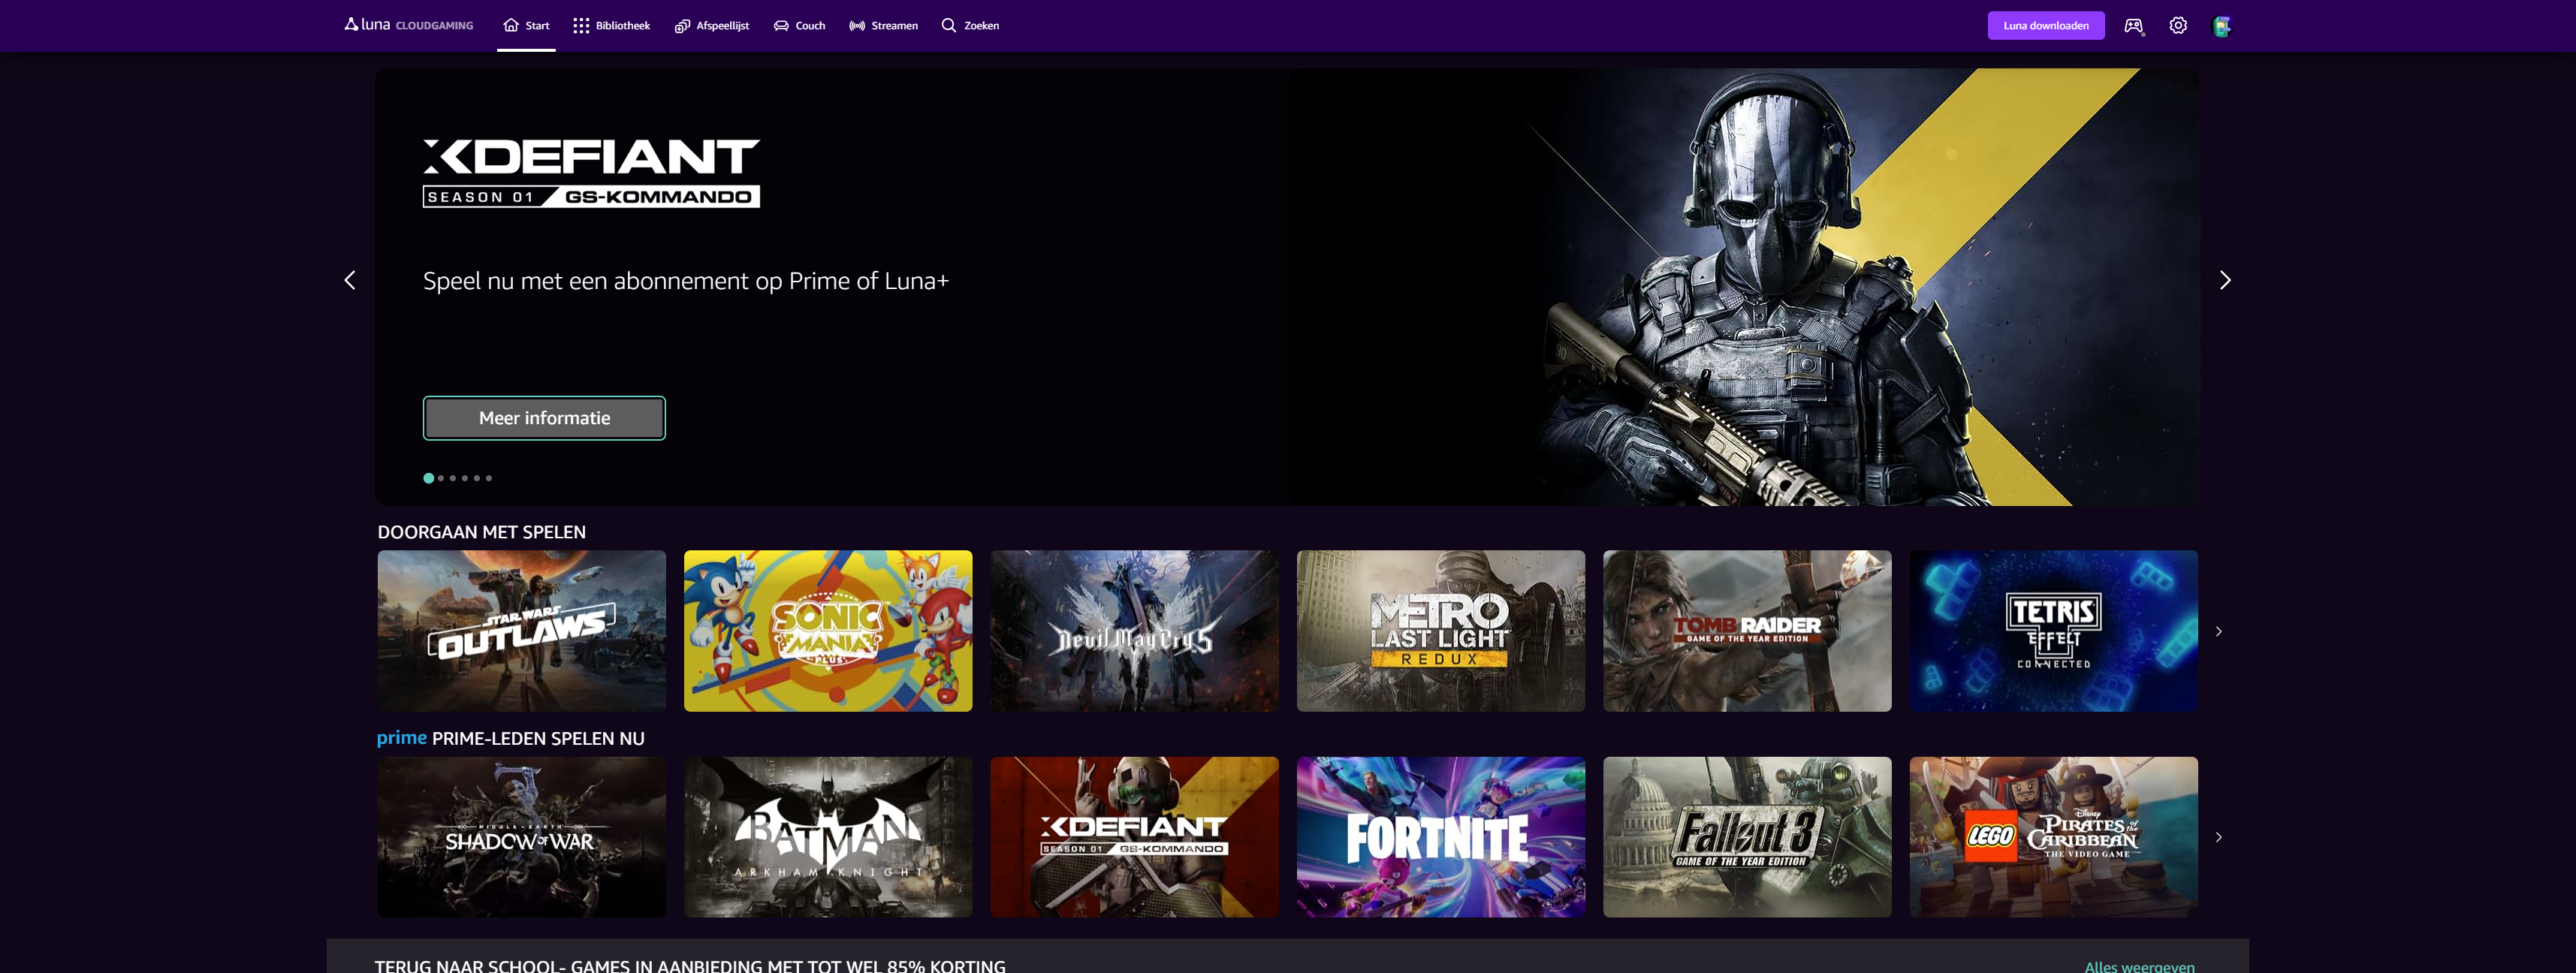Open the user profile avatar
The width and height of the screenshot is (2576, 973).
[x=2222, y=26]
